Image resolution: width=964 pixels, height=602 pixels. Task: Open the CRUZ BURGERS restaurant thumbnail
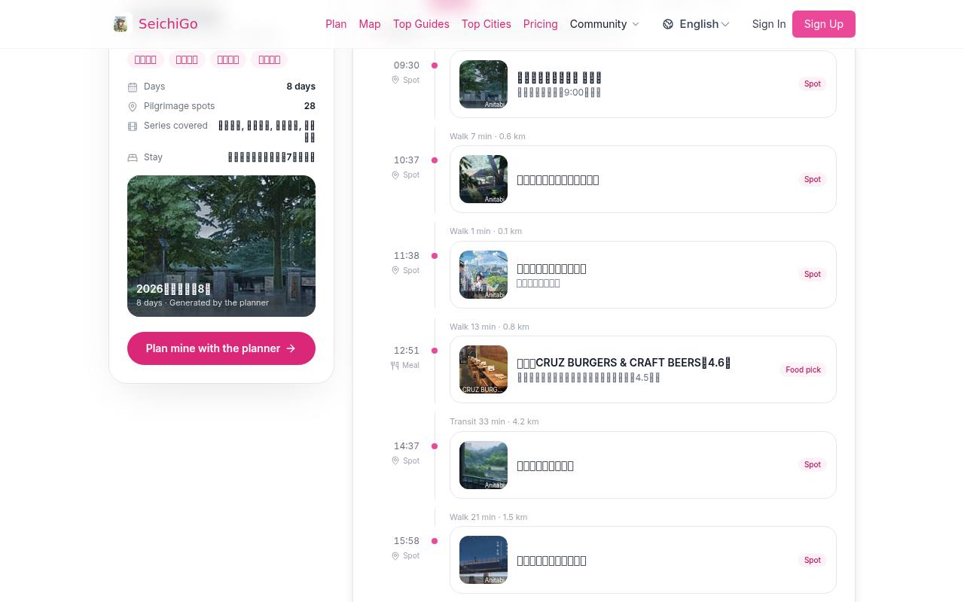click(484, 369)
